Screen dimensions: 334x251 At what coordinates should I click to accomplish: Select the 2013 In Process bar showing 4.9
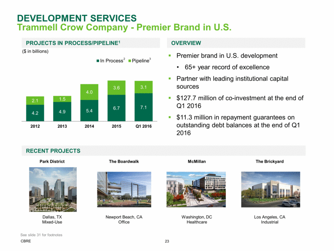(62, 112)
